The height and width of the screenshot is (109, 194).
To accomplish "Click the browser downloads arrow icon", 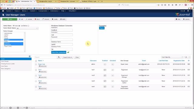I will 169,5.
